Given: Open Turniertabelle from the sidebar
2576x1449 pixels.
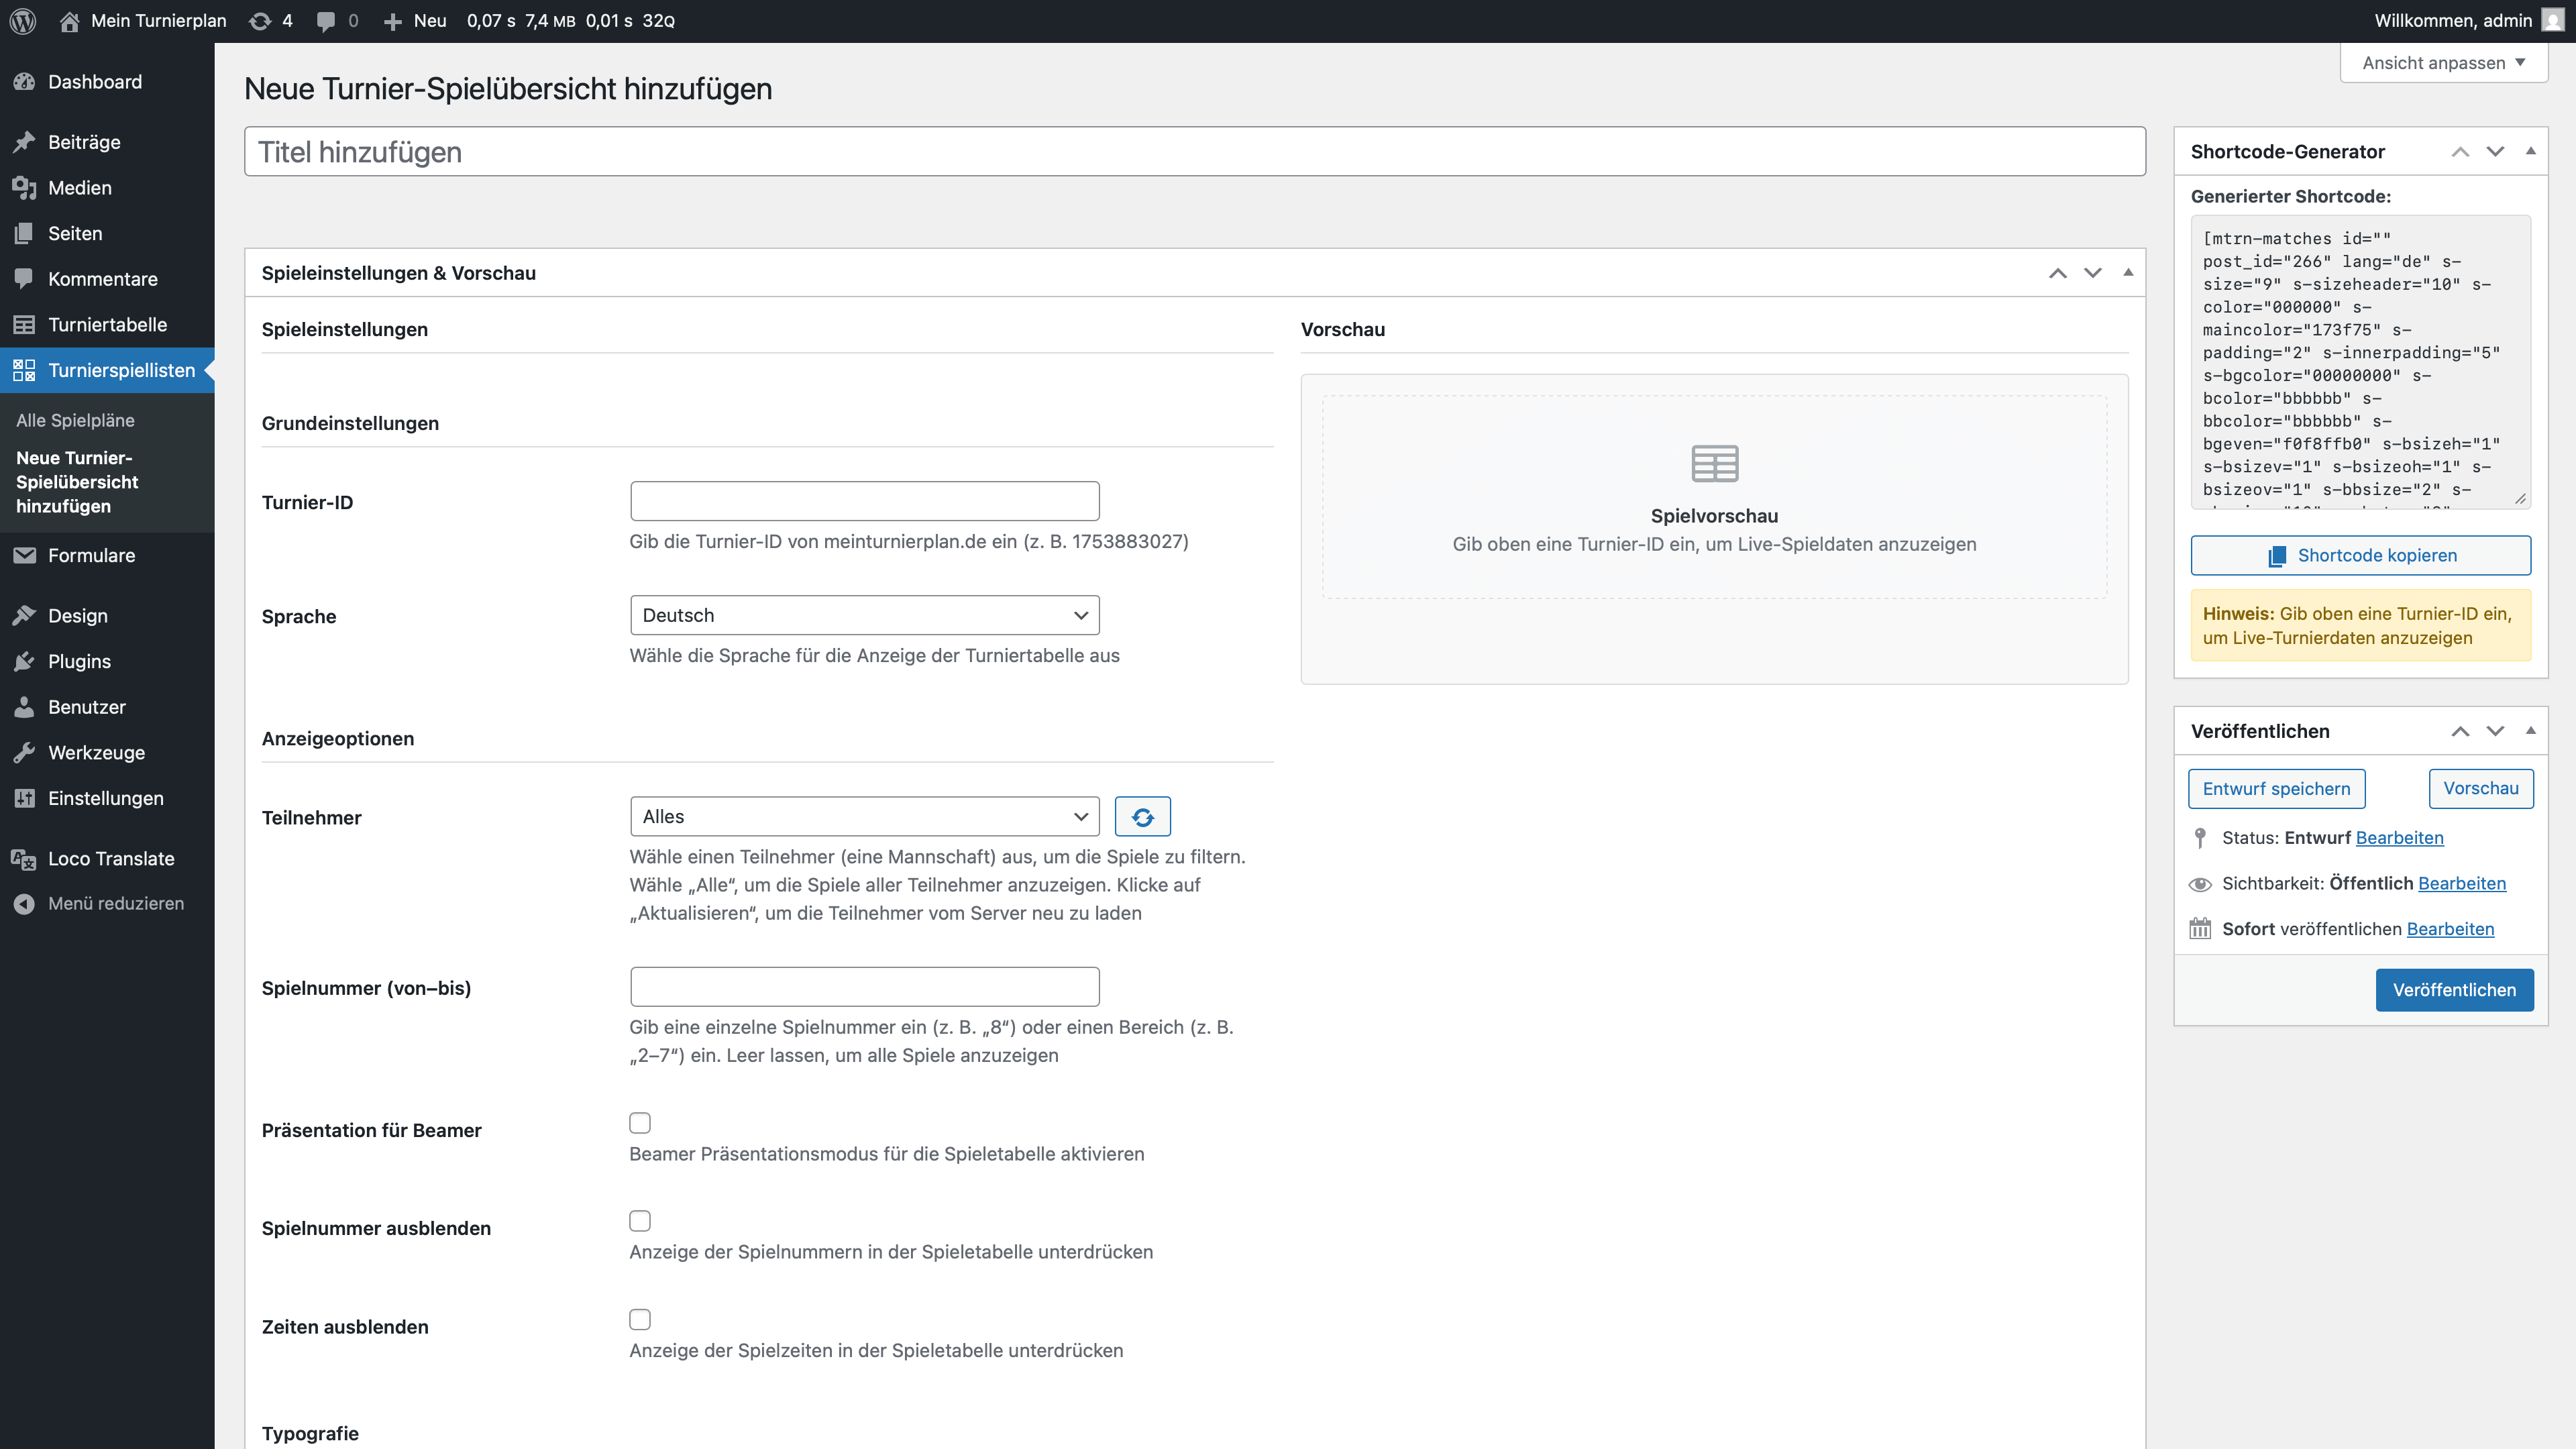Looking at the screenshot, I should click(107, 324).
